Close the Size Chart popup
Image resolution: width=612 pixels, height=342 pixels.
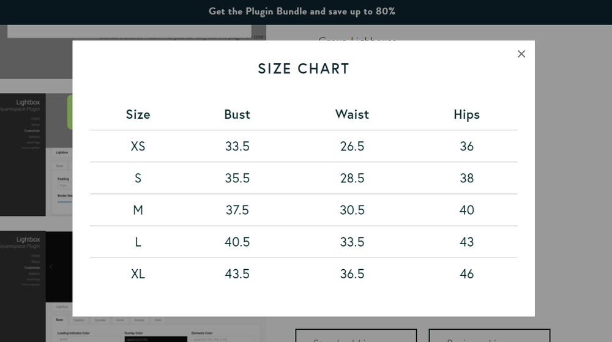521,54
